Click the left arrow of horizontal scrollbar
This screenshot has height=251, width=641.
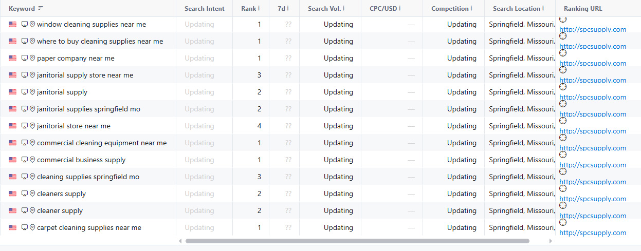(180, 241)
